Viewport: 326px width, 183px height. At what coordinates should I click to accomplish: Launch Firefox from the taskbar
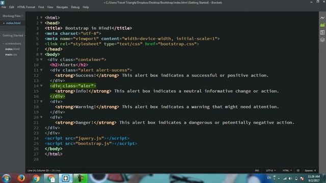point(21,178)
